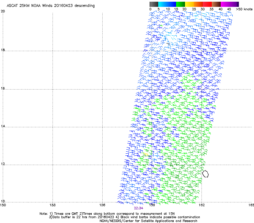Click the latitude 14 axis label
Screen dimensions: 254x223
point(3,126)
